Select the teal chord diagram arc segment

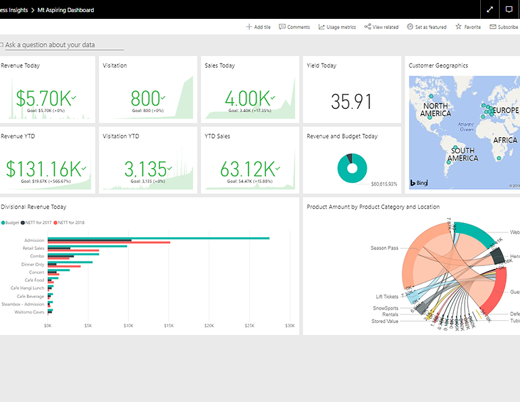coord(477,232)
